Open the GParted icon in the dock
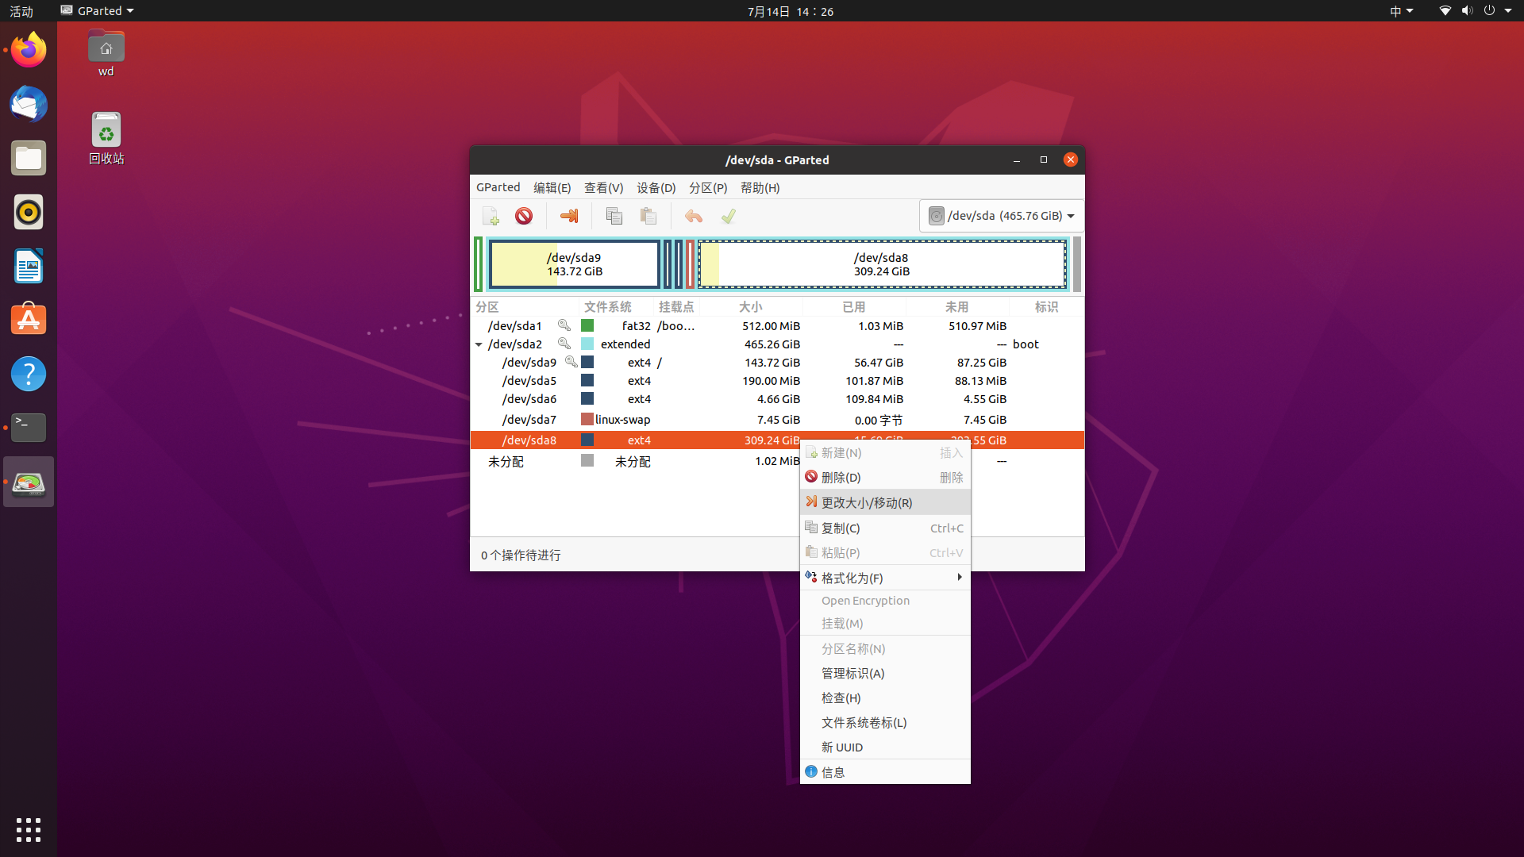Viewport: 1524px width, 857px height. click(28, 481)
